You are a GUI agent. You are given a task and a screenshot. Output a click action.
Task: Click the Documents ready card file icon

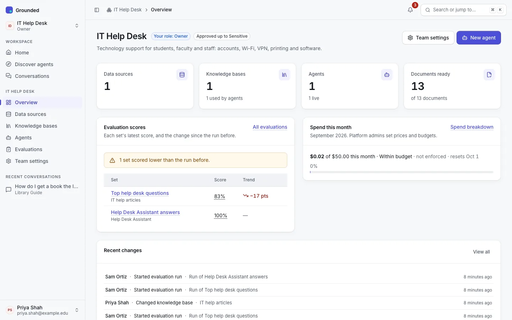[x=489, y=75]
